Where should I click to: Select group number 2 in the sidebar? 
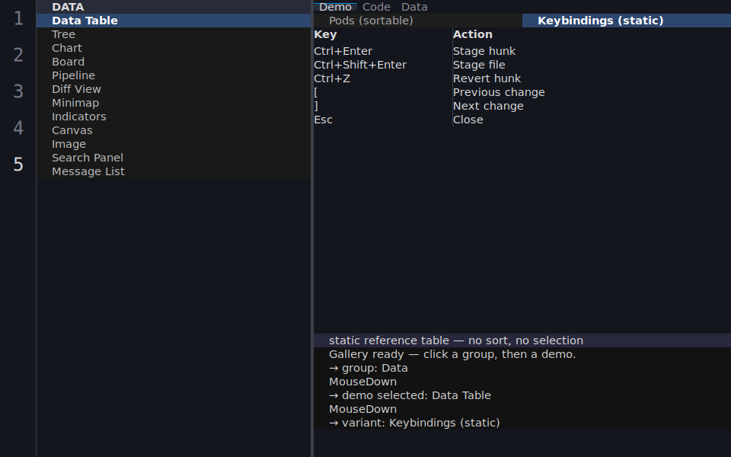[18, 55]
